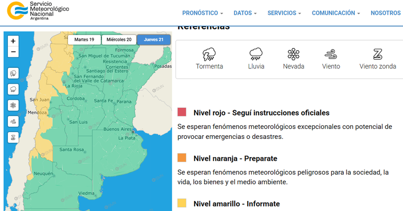Zoom in on the alert map

[13, 41]
